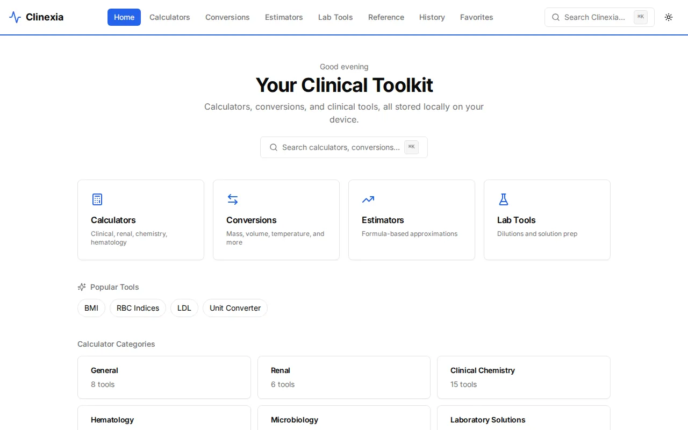Click the 'Your Clinical Toolkit' heading

click(344, 85)
